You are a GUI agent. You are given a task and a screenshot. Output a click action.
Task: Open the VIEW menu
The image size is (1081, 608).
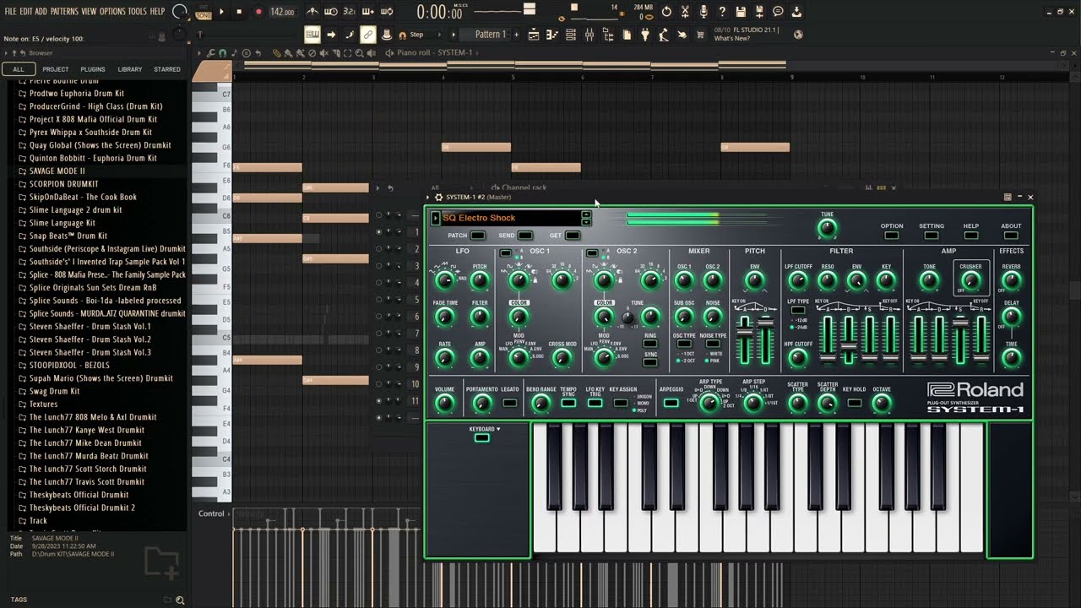click(89, 12)
